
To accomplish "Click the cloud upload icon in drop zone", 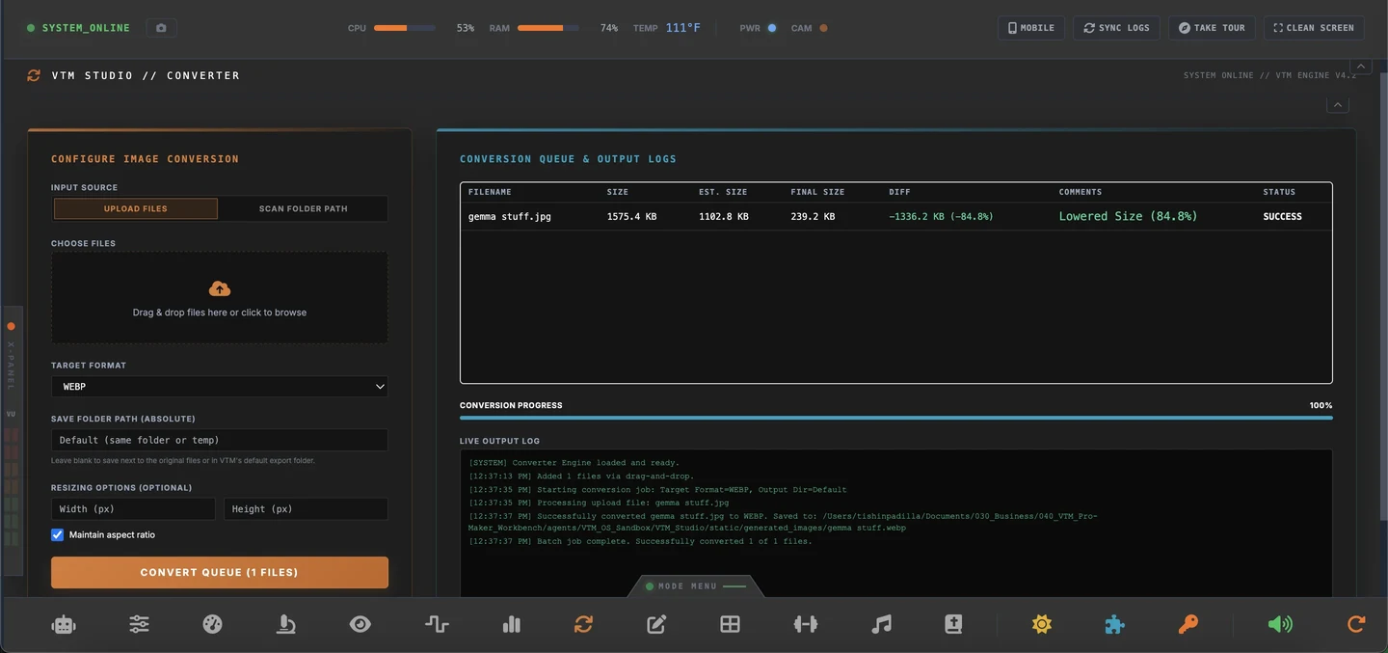I will 220,288.
